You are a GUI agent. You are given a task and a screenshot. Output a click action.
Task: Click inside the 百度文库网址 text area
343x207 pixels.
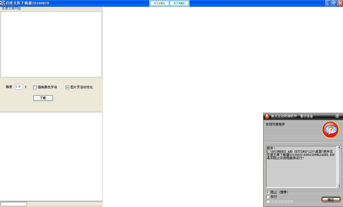[x=51, y=44]
